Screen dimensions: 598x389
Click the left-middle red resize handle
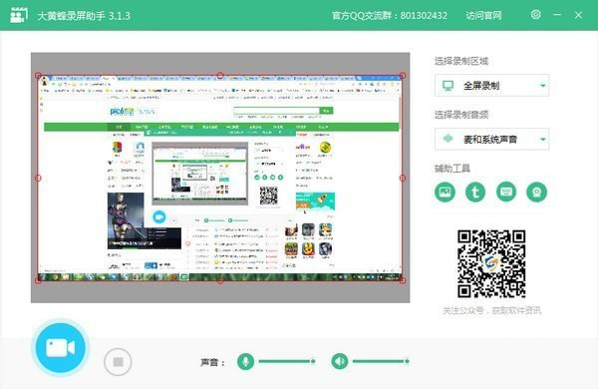click(x=38, y=178)
